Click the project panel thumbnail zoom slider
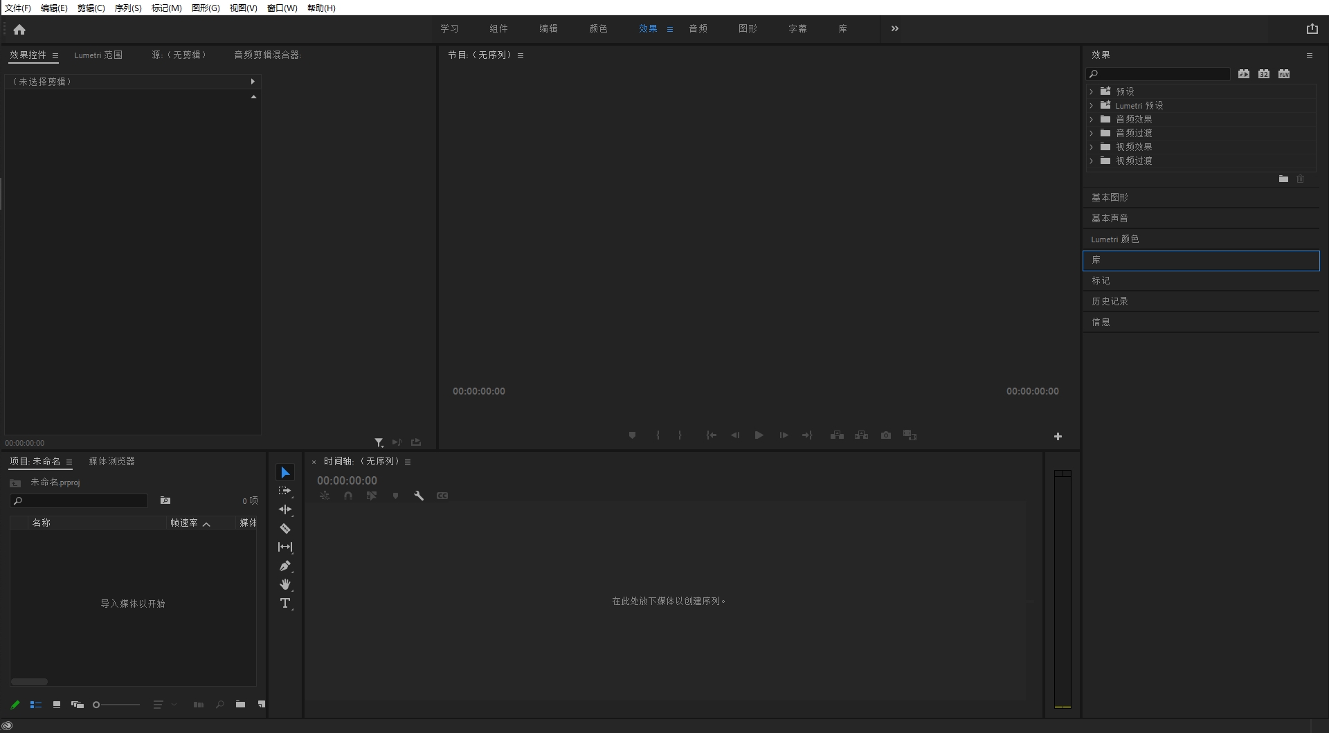This screenshot has height=733, width=1329. tap(116, 705)
